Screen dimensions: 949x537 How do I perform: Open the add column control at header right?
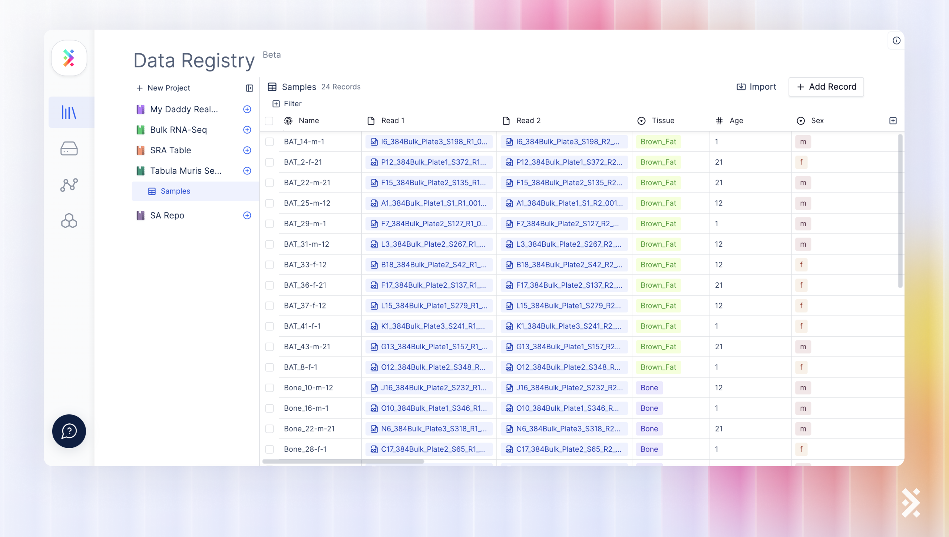(893, 120)
